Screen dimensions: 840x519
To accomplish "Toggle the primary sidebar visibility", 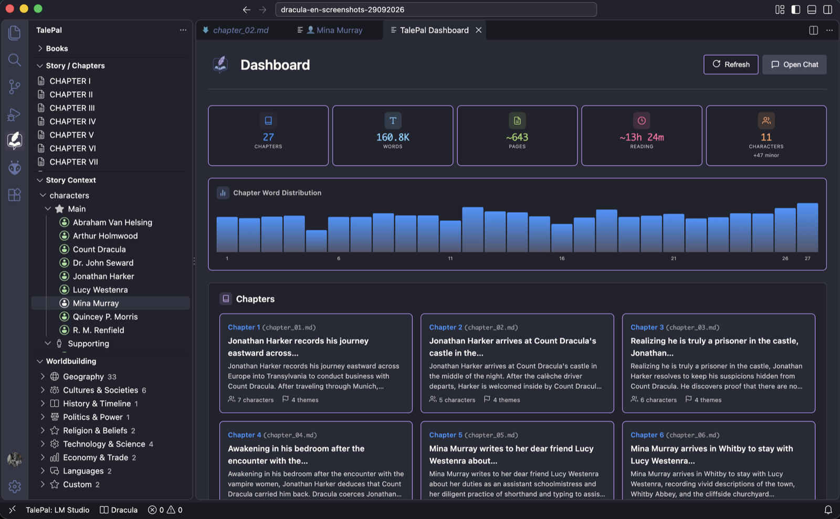I will [x=796, y=9].
